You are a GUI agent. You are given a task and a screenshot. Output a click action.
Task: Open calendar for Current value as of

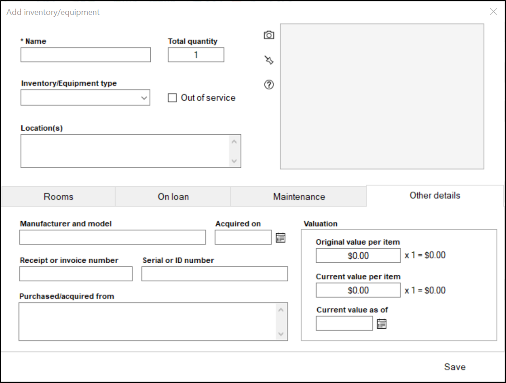click(382, 324)
